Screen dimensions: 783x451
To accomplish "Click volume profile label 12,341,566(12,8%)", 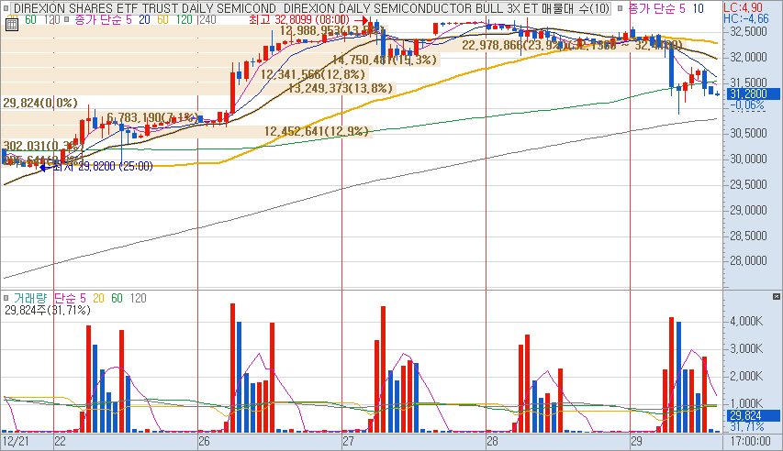I will (313, 75).
